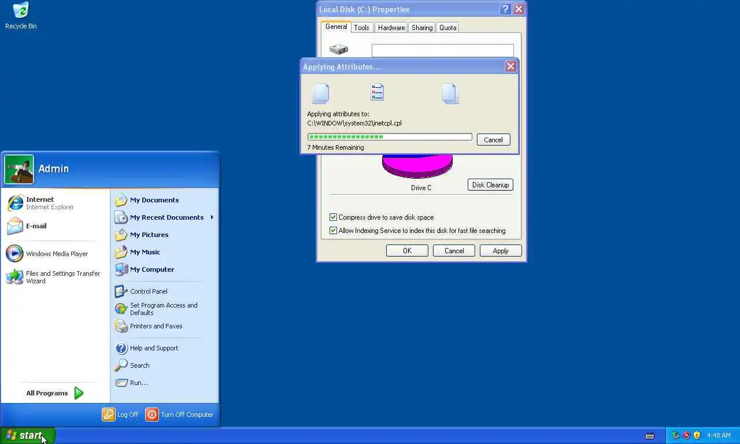Click the 'Drive C' label

click(421, 188)
